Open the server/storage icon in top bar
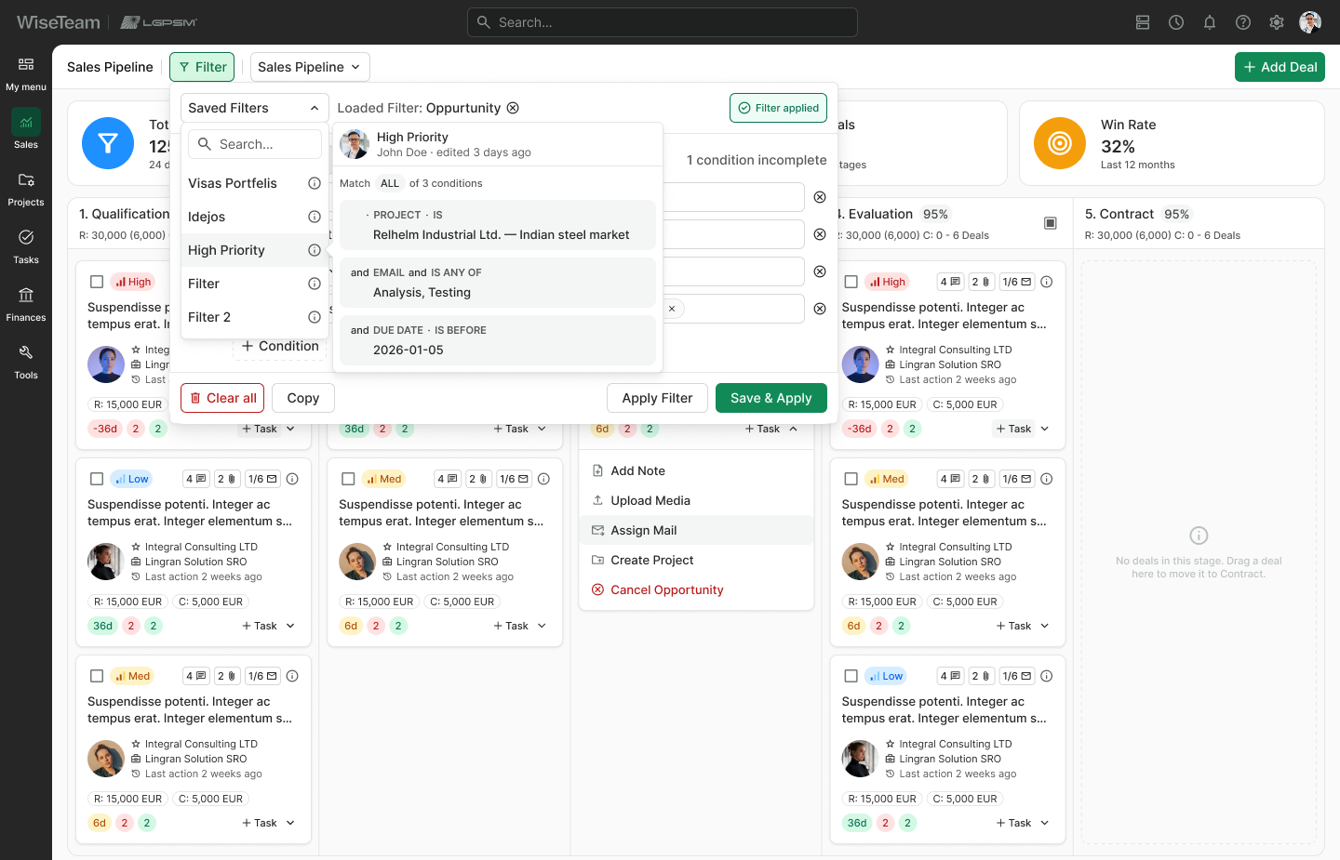1340x860 pixels. (x=1143, y=22)
